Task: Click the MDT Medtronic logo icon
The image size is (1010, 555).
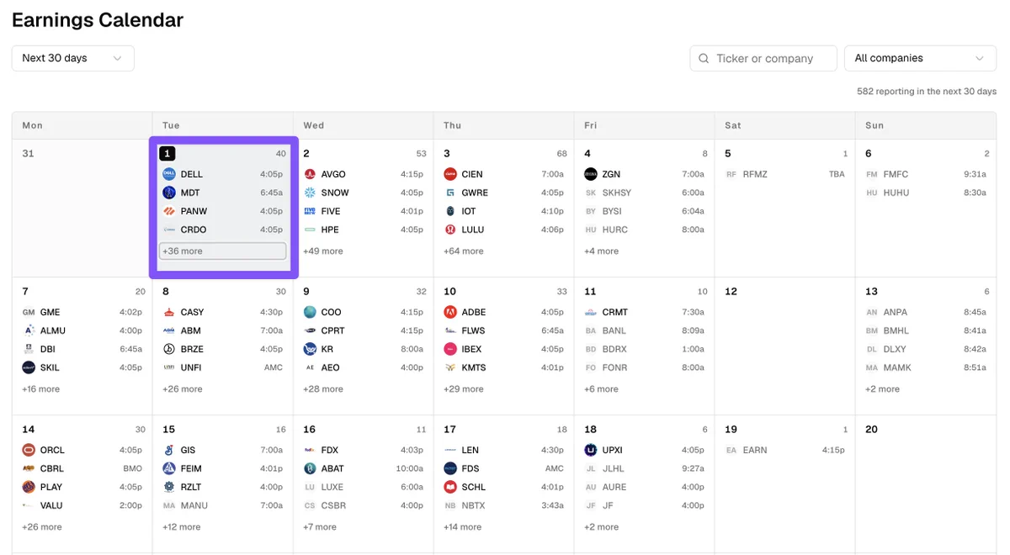Action: click(168, 193)
